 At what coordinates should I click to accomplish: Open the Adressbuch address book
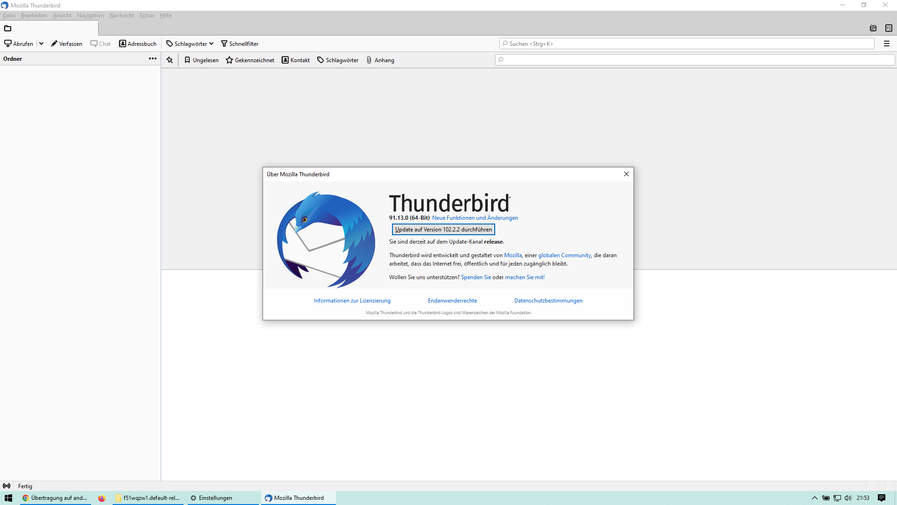pos(137,43)
